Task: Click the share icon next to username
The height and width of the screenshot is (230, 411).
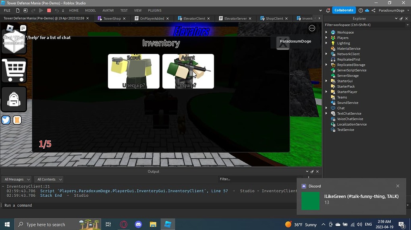Action: point(373,10)
